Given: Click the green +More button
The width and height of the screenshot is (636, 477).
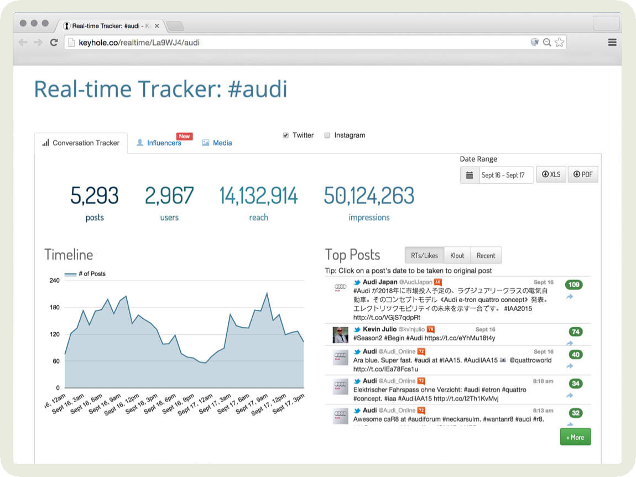Looking at the screenshot, I should point(575,437).
